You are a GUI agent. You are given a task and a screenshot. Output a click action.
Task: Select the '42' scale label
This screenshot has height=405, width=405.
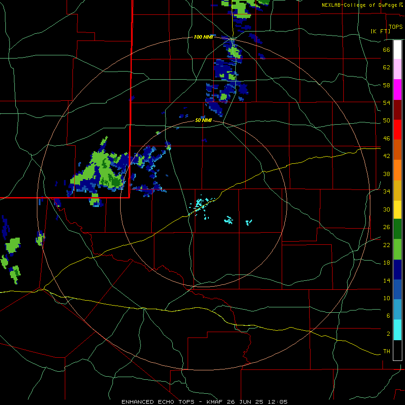[x=387, y=156]
